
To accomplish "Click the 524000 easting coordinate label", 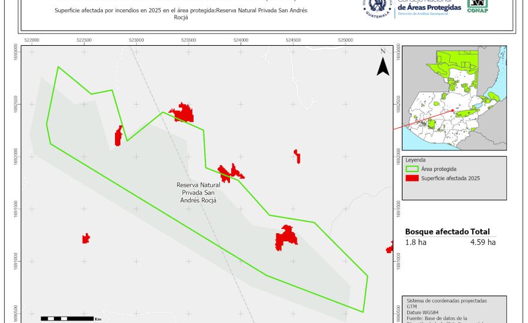I will 241,40.
